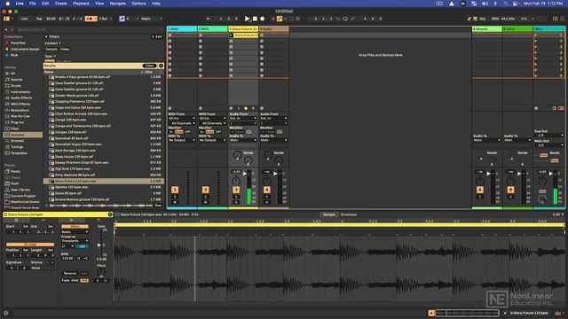The width and height of the screenshot is (568, 319).
Task: Click the Clear button in Results bar
Action: (x=150, y=66)
